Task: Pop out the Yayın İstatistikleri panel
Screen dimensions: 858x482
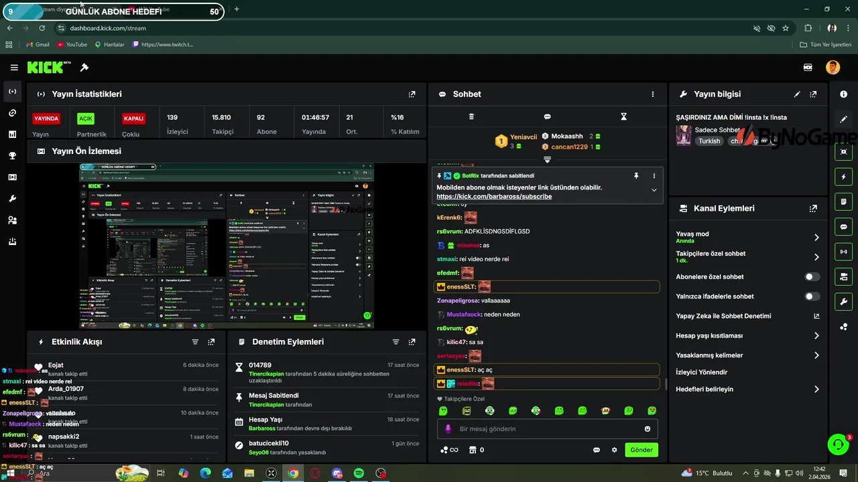Action: pyautogui.click(x=412, y=94)
